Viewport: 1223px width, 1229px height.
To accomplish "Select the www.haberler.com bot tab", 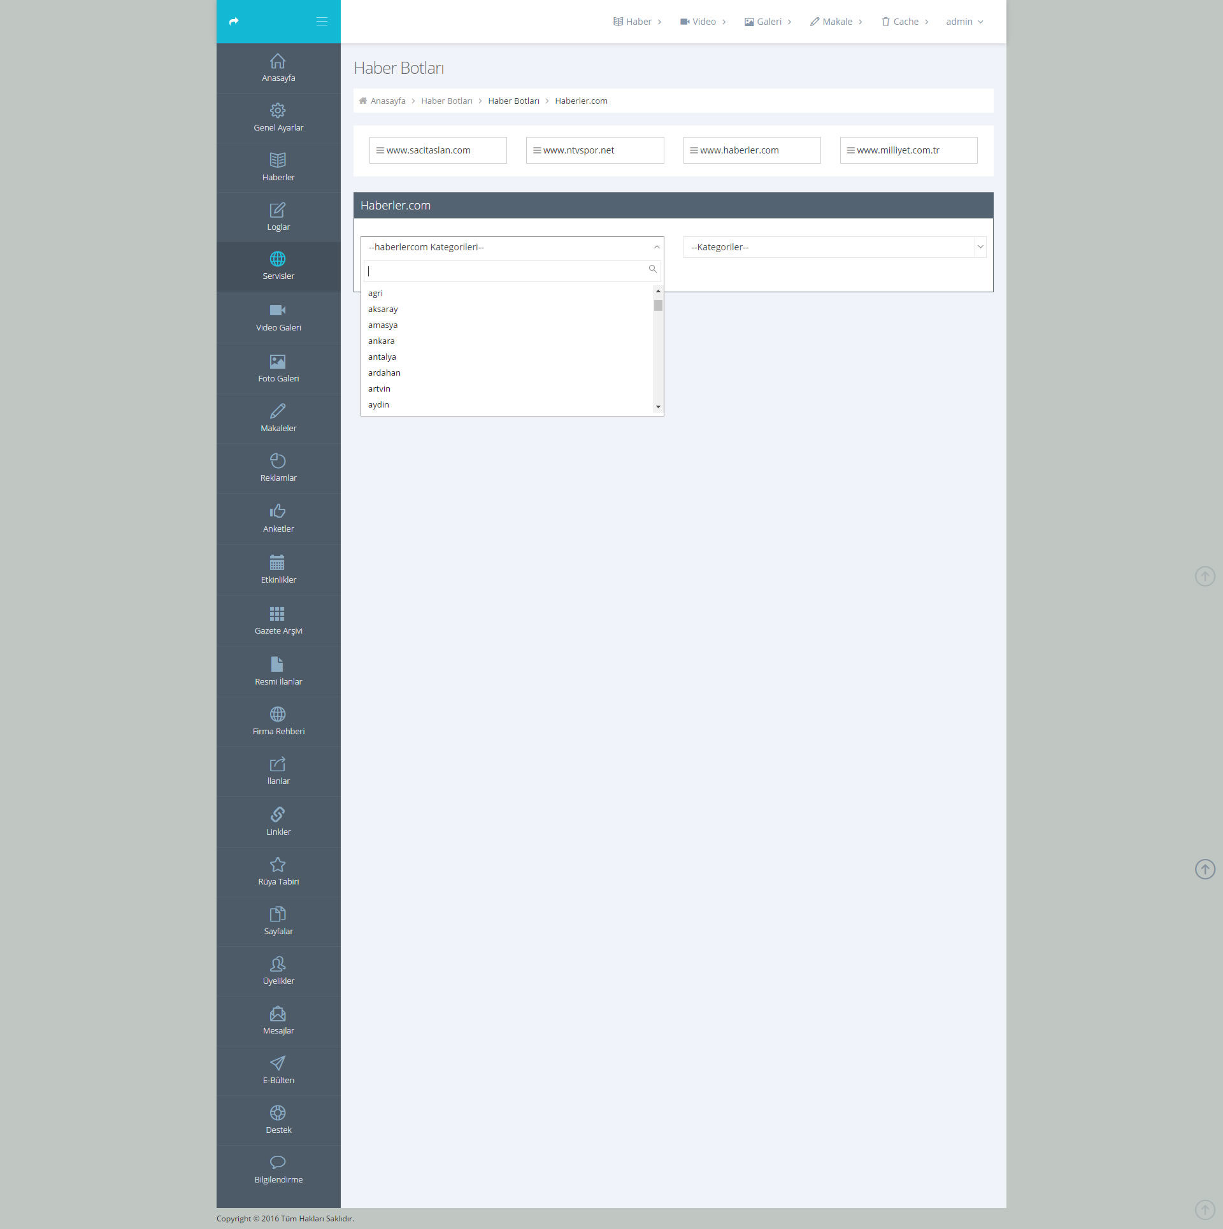I will 752,150.
